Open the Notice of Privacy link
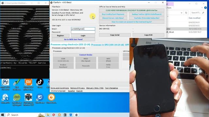This screenshot has width=209, height=117. pyautogui.click(x=77, y=88)
